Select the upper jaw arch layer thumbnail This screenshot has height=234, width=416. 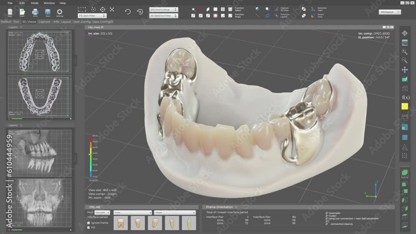[x=40, y=52]
